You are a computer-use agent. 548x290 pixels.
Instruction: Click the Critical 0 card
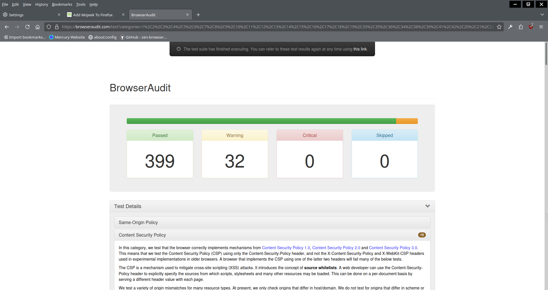310,154
